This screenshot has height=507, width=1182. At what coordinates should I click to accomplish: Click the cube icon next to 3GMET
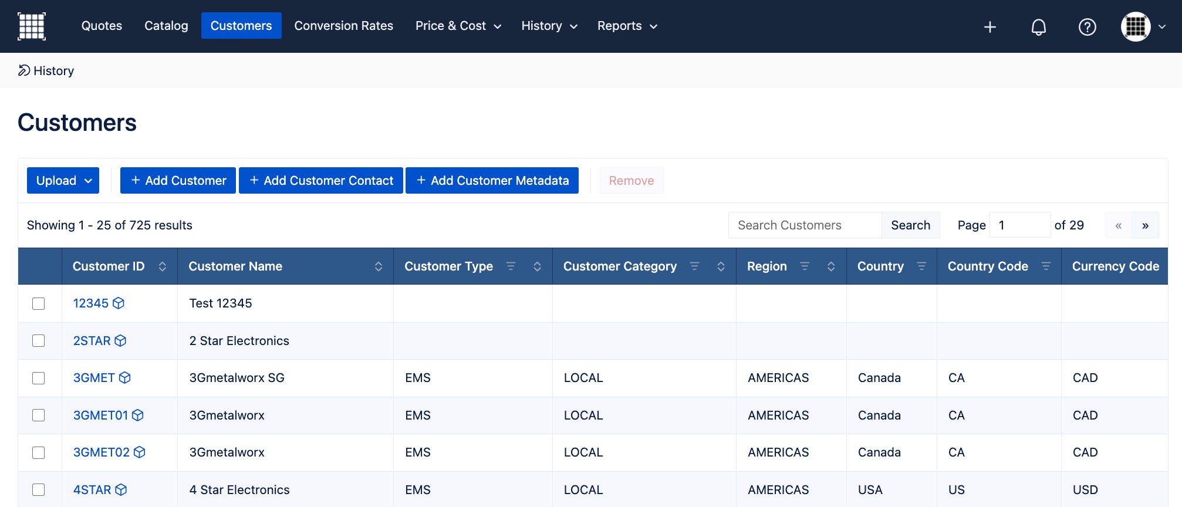tap(124, 378)
